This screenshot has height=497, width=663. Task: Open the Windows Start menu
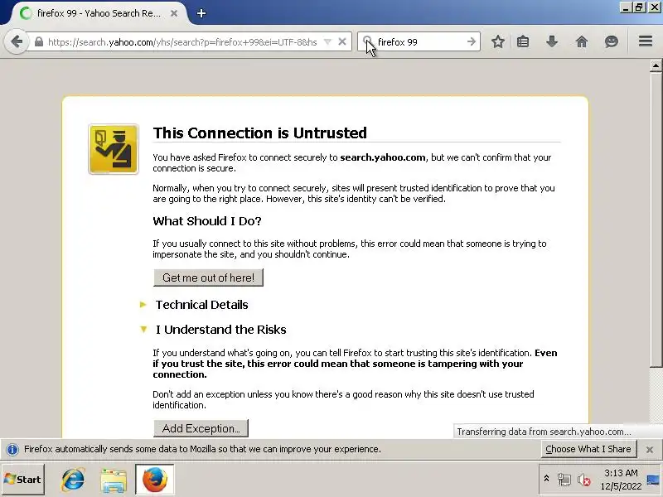pyautogui.click(x=23, y=480)
